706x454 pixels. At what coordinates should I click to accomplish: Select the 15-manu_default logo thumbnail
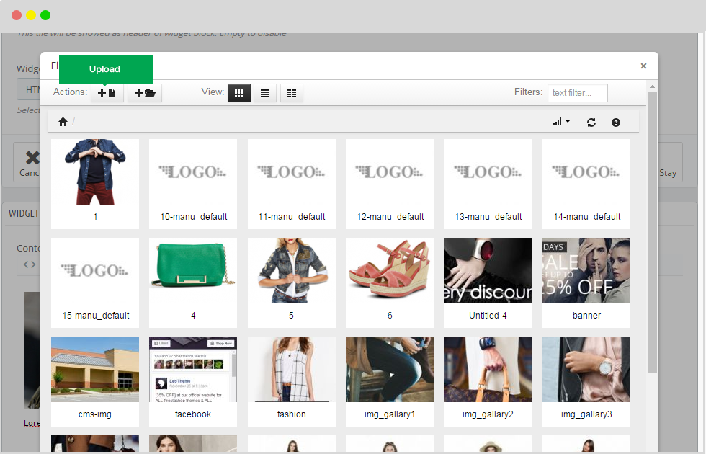[x=95, y=270]
